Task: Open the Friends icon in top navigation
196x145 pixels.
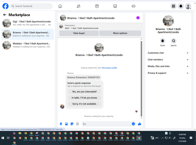Action: point(78,6)
